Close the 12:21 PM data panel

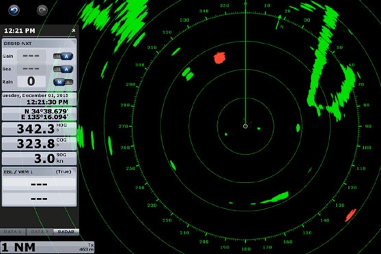pyautogui.click(x=74, y=31)
